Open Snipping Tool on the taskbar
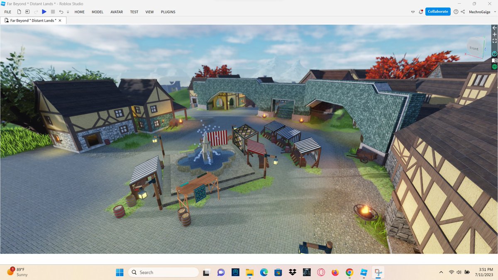The height and width of the screenshot is (280, 498). [378, 273]
